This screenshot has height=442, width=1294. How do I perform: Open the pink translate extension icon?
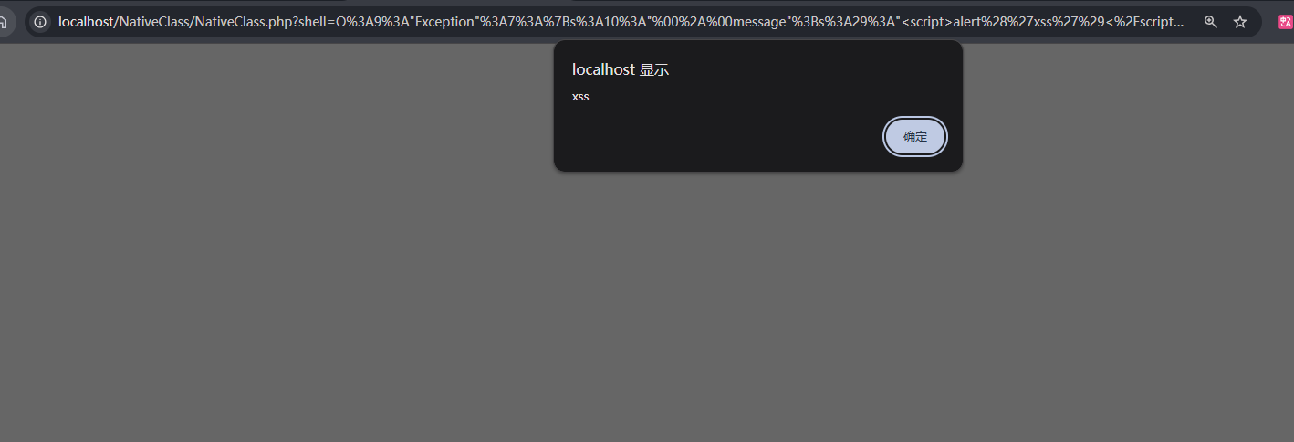[1286, 22]
